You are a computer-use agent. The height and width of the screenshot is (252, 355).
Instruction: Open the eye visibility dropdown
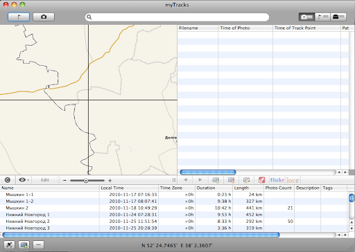[24, 180]
